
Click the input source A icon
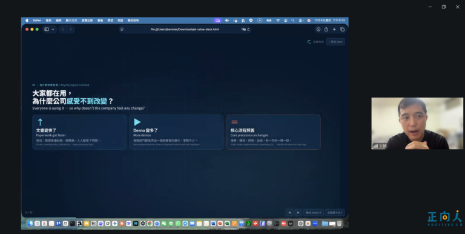click(x=260, y=20)
